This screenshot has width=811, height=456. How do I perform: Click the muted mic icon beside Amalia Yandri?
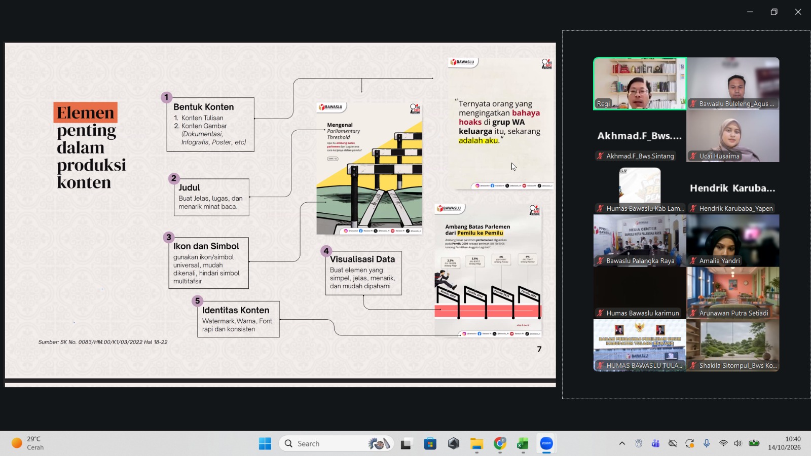click(693, 261)
